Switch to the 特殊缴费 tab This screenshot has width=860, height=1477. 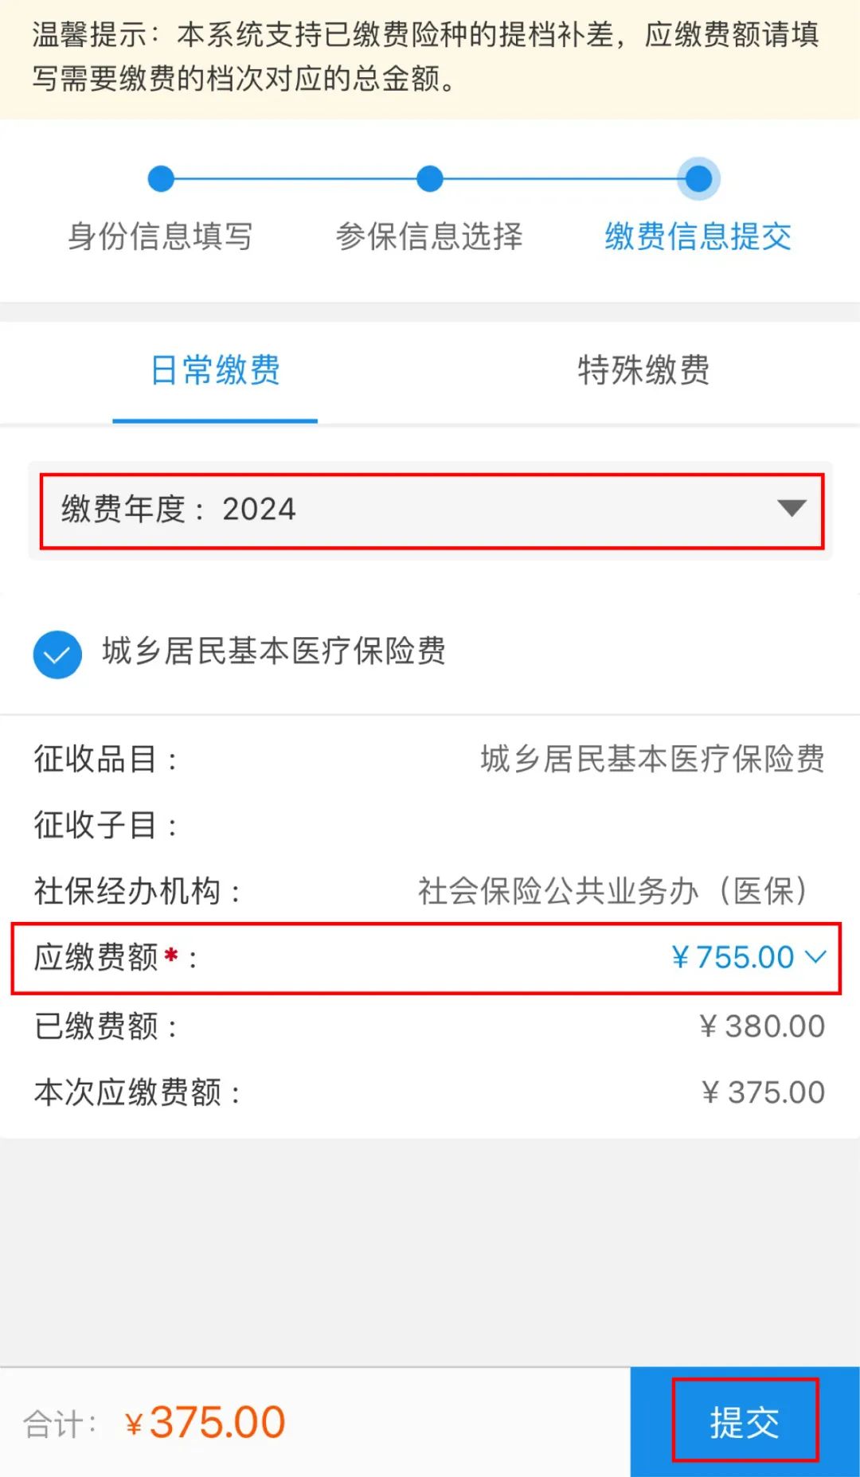[x=643, y=370]
